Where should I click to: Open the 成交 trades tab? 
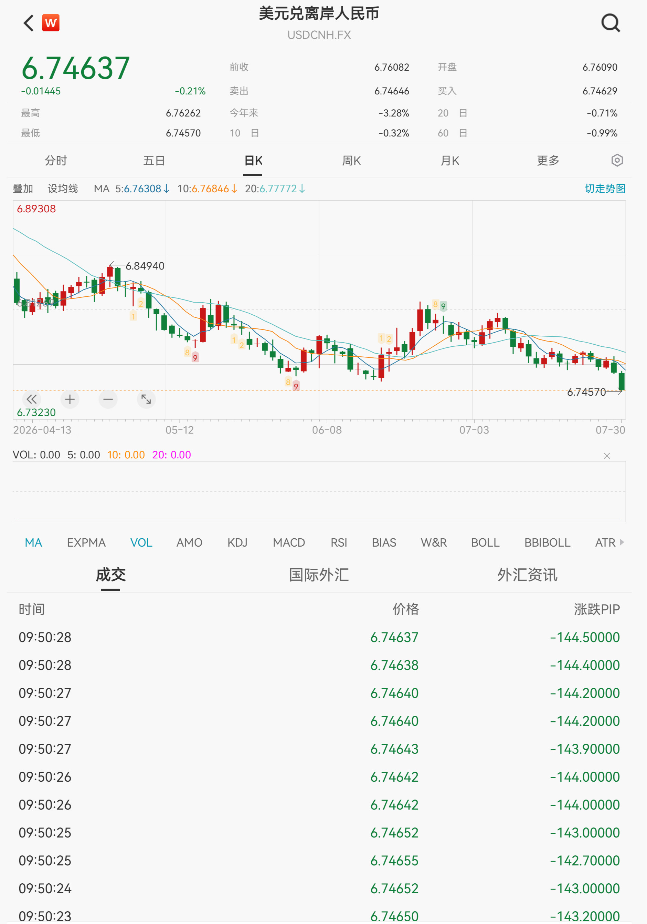point(110,574)
